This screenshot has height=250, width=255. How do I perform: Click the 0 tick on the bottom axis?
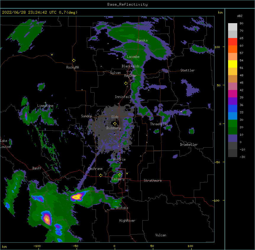(114, 246)
